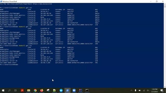Click prometheus-pushgateway in second table
This screenshot has width=166, height=93.
pos(10,38)
